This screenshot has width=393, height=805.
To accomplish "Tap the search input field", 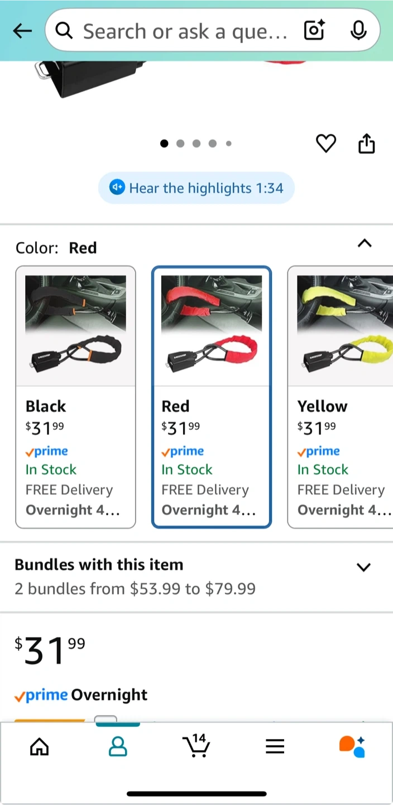I will click(184, 31).
